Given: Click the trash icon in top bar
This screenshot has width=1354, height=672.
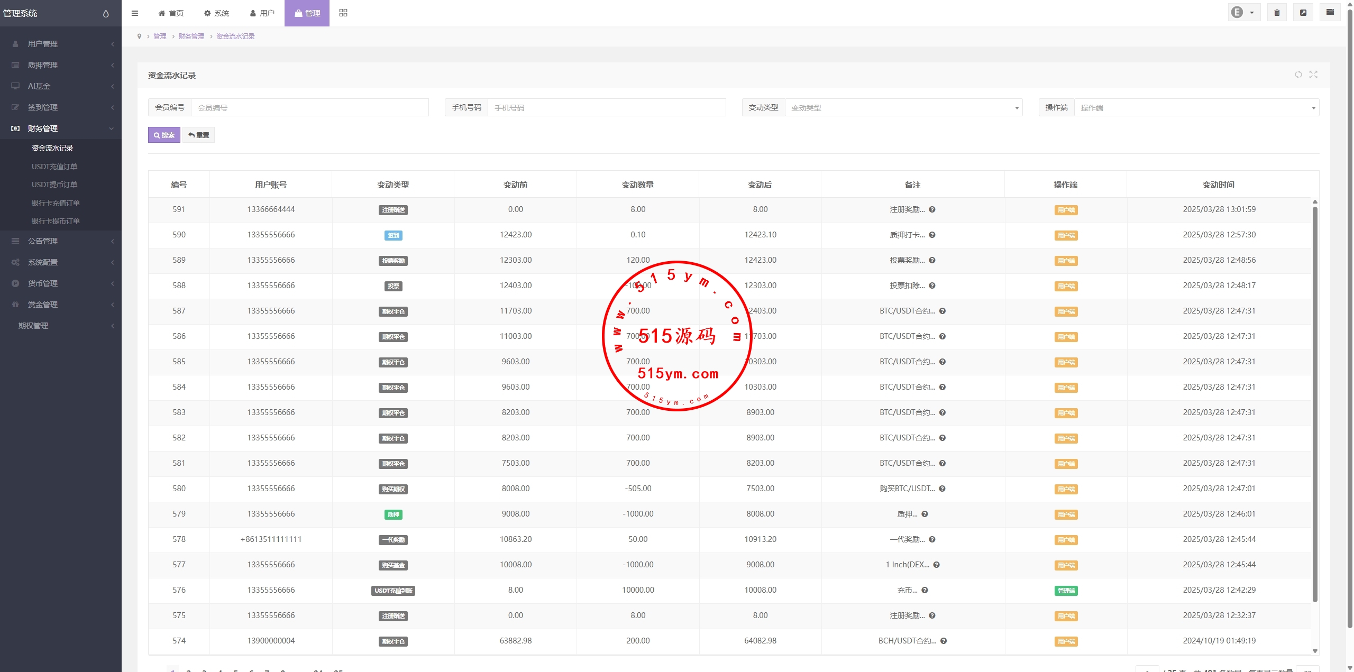Looking at the screenshot, I should click(1277, 13).
